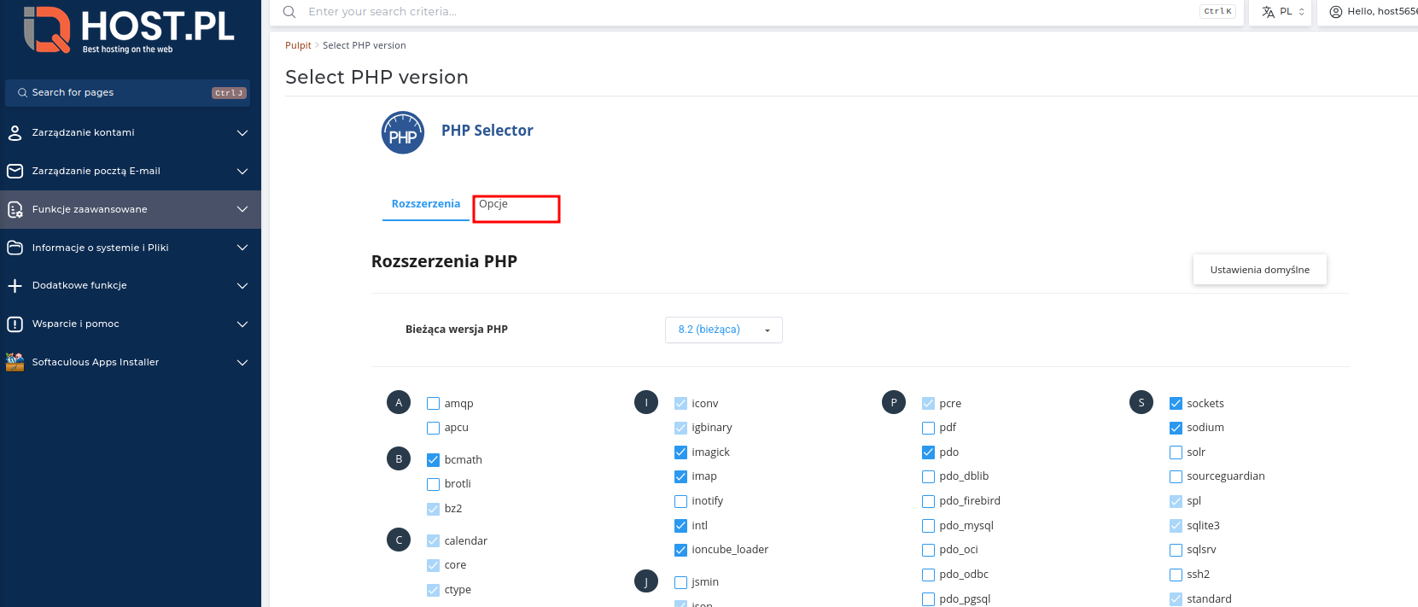Click the letter A section badge
This screenshot has width=1418, height=607.
pyautogui.click(x=399, y=402)
